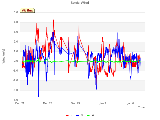The image size is (160, 120).
Task: Click the -2.0 y-axis tick label
Action: coord(15,80)
